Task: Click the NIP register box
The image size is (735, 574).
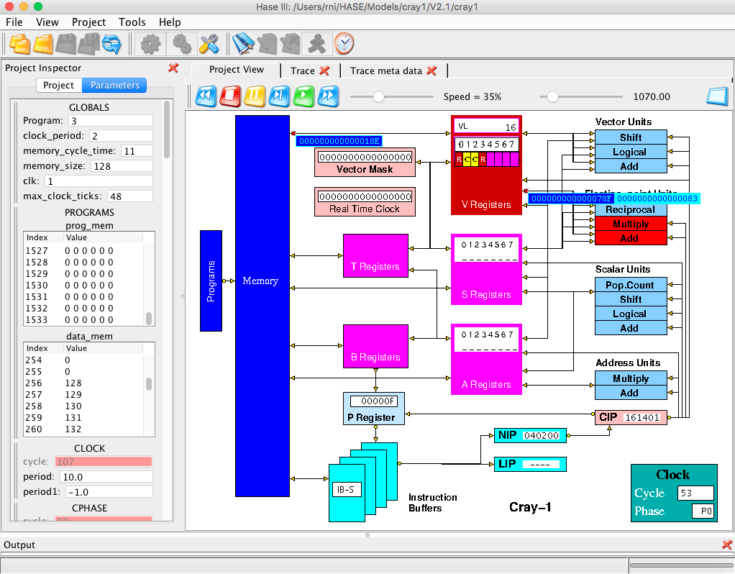Action: [x=530, y=435]
